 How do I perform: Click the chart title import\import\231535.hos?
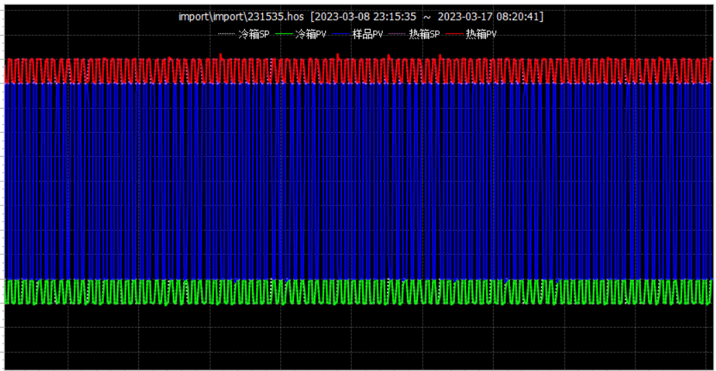pyautogui.click(x=241, y=17)
